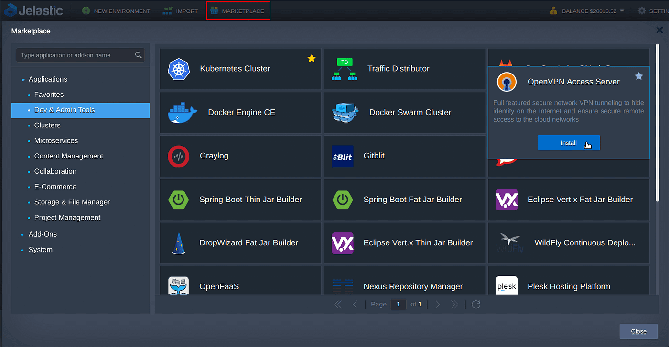The width and height of the screenshot is (669, 347).
Task: Focus the application search field
Action: tap(80, 55)
